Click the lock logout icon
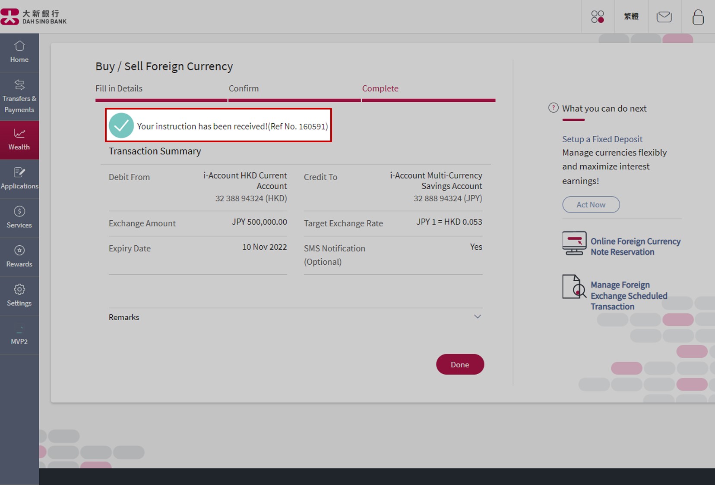This screenshot has height=485, width=715. 698,17
